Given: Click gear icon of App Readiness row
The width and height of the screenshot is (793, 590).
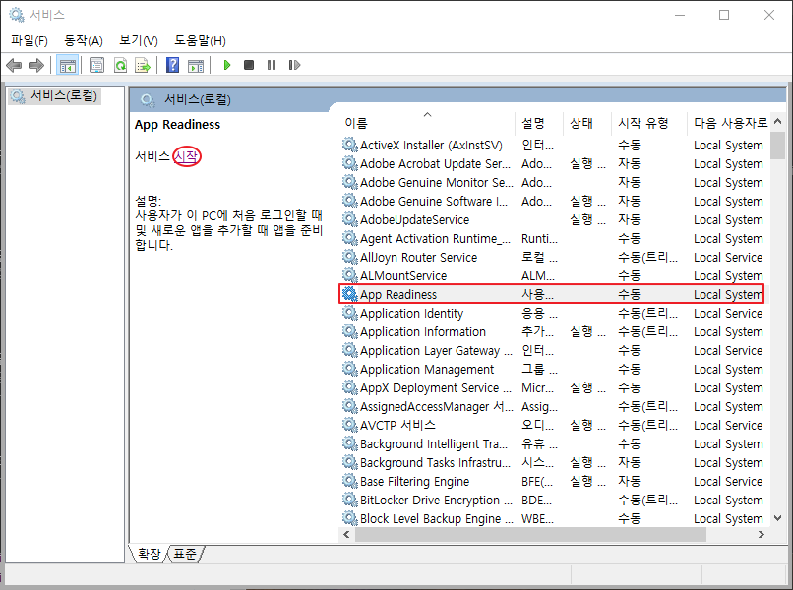Looking at the screenshot, I should coord(349,294).
